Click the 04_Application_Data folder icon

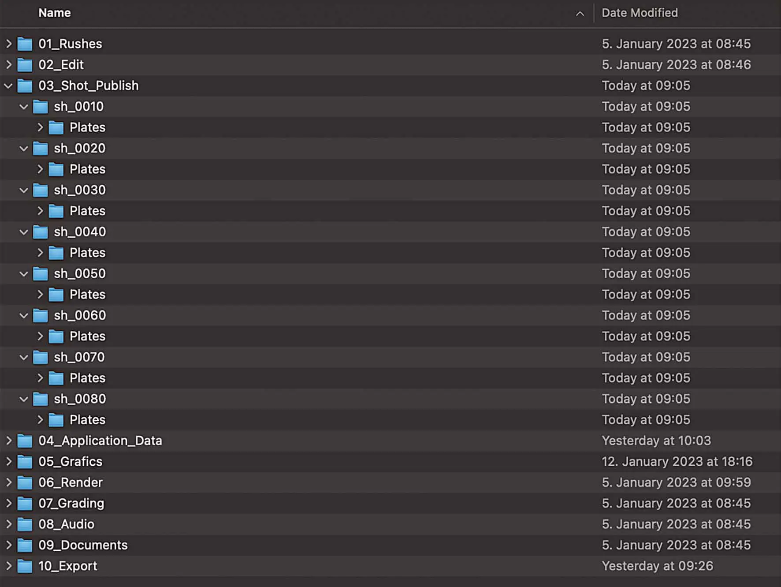tap(25, 441)
